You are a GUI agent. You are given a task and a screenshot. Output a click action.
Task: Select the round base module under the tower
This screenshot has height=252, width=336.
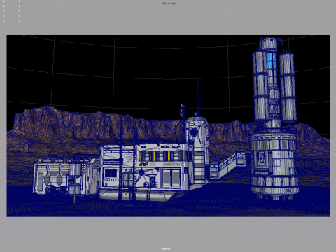tap(274, 165)
